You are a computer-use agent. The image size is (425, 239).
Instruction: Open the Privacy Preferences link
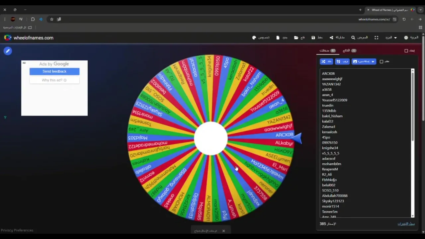click(17, 230)
